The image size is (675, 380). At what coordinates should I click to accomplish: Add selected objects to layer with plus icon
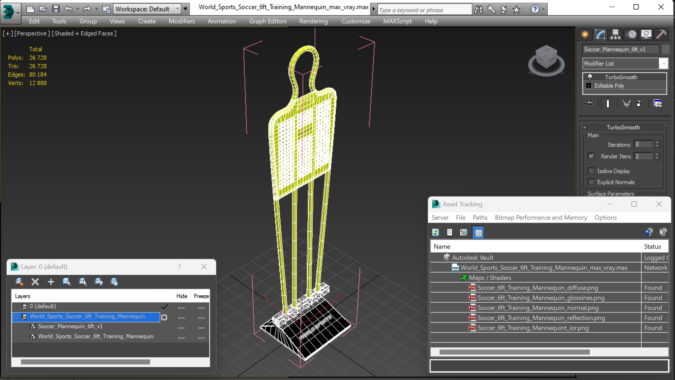tap(51, 282)
